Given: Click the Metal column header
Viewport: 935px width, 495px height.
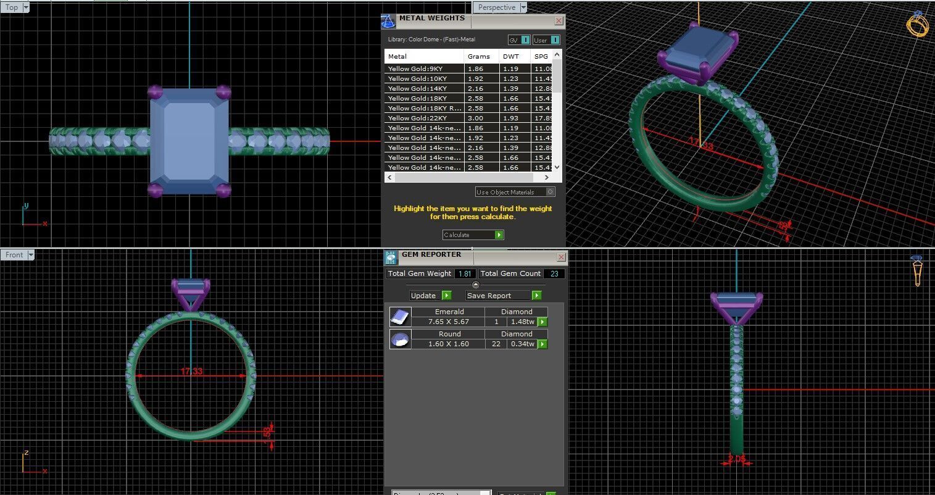Looking at the screenshot, I should (425, 56).
